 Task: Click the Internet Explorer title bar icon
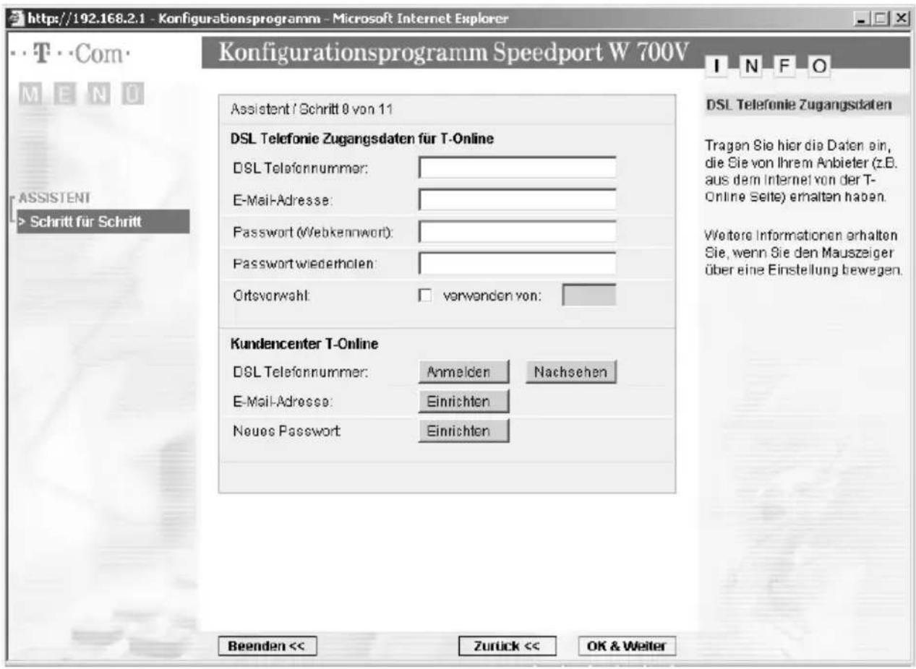(14, 17)
